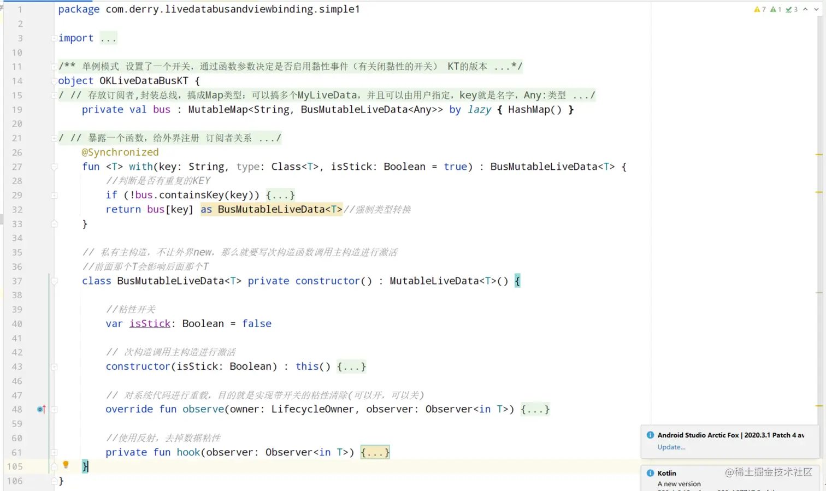
Task: Click the info icon of Kotlin notification
Action: tap(650, 473)
